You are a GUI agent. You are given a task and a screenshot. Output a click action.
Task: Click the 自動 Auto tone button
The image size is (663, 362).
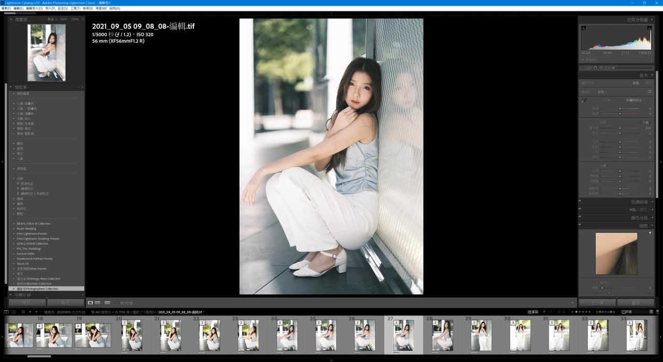pos(645,122)
